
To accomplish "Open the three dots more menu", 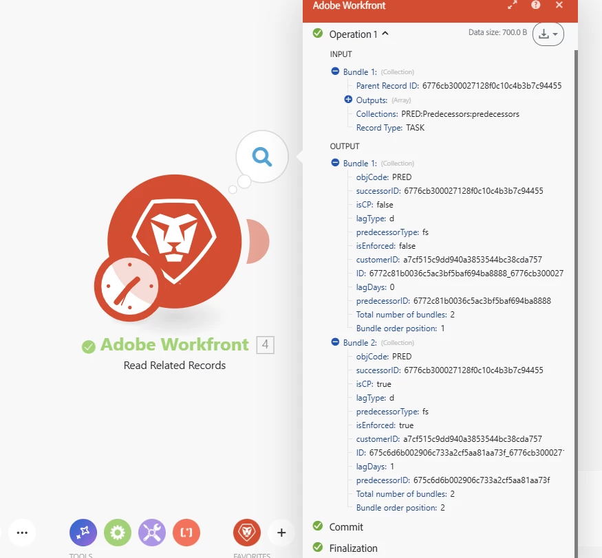I will coord(22,533).
